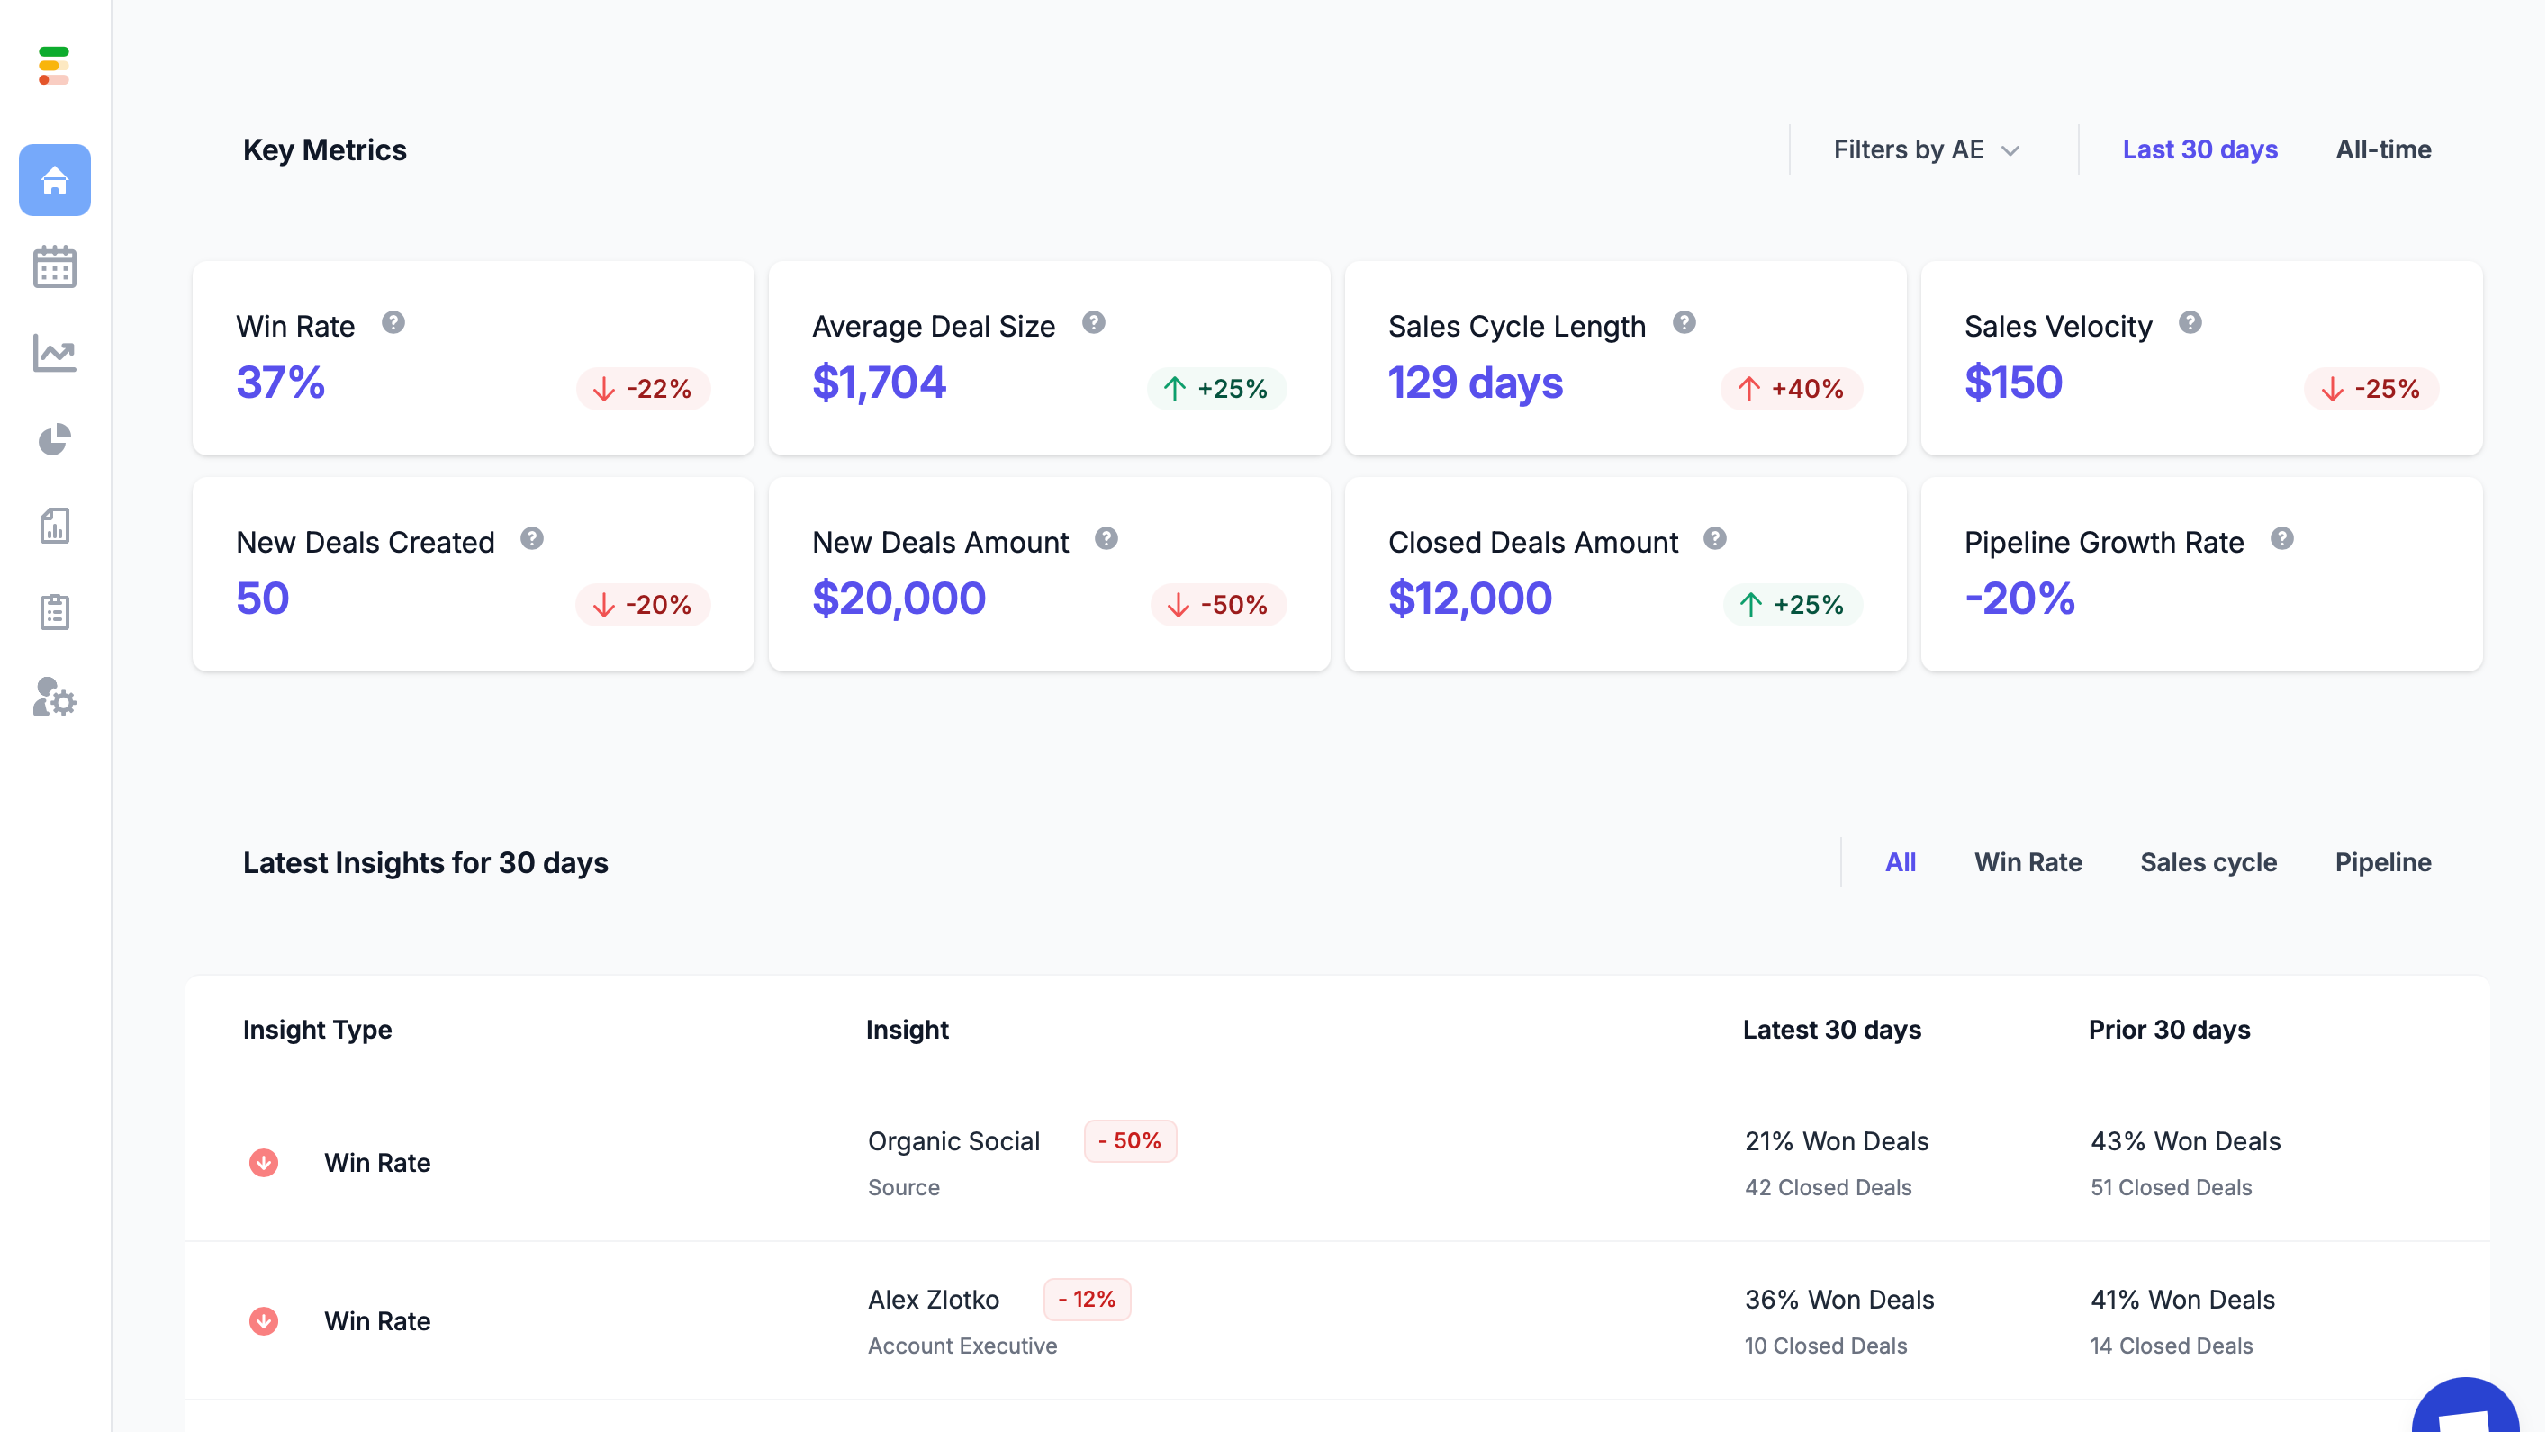This screenshot has height=1432, width=2547.
Task: Switch to All-time metrics
Action: point(2383,150)
